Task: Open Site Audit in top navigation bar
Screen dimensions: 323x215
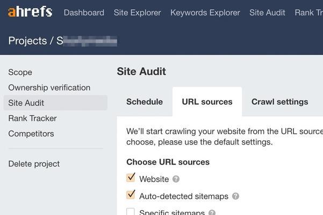Action: coord(267,12)
